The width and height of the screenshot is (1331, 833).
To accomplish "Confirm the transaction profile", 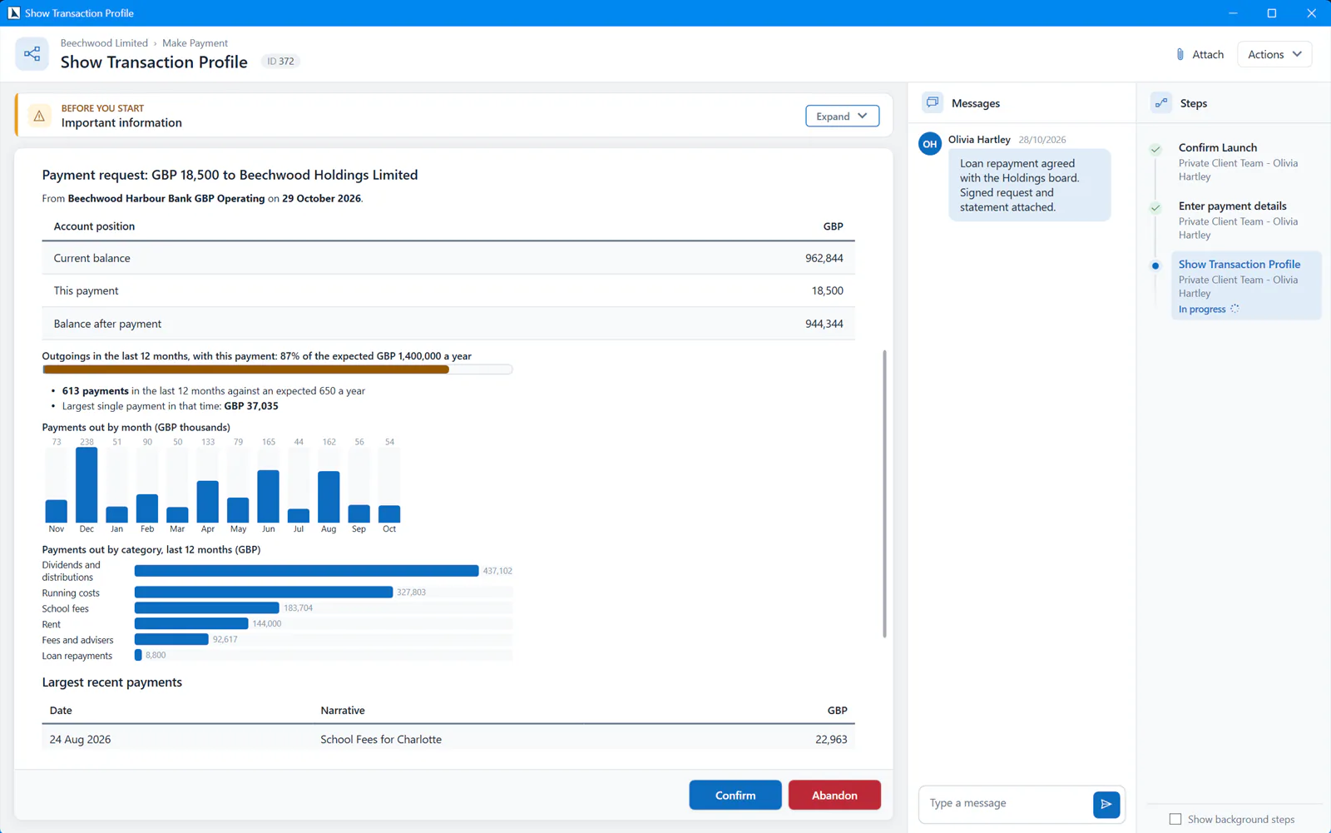I will 735,795.
